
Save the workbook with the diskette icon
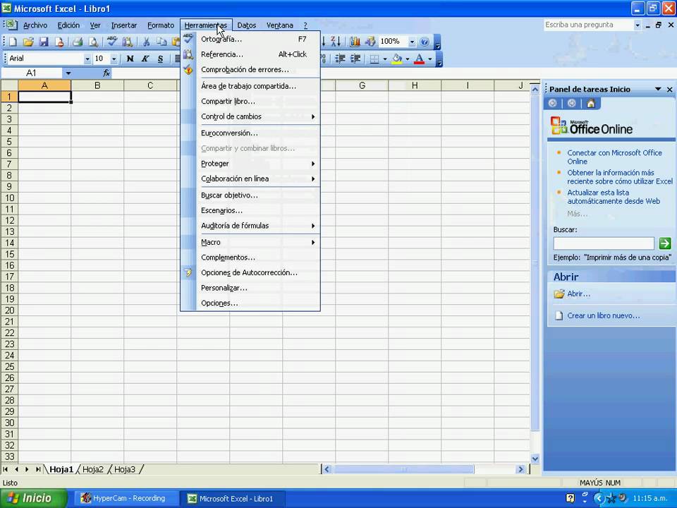point(44,42)
